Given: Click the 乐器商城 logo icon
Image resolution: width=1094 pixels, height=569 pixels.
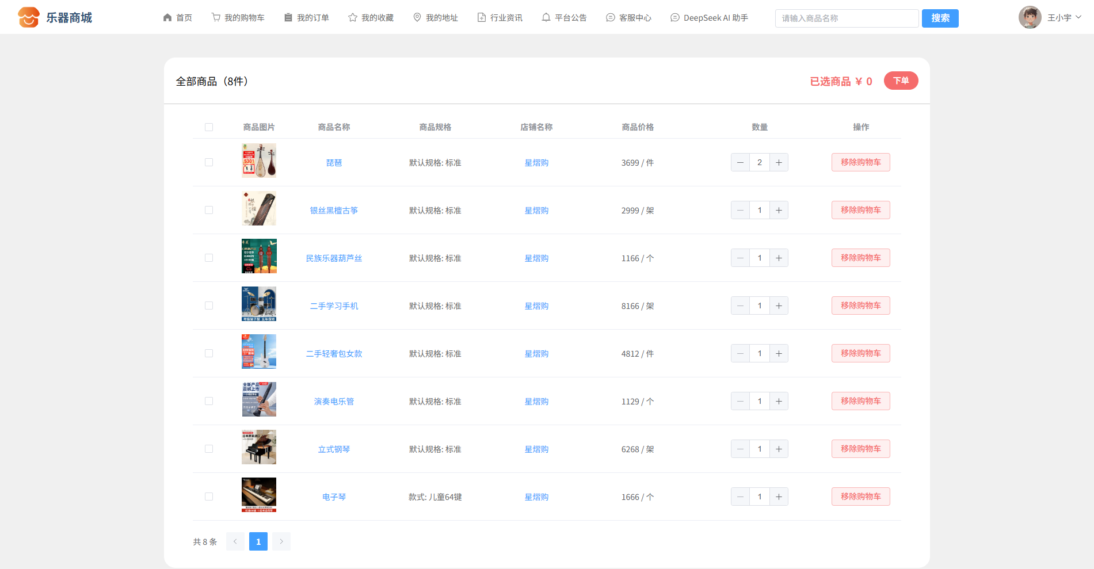Looking at the screenshot, I should (x=28, y=17).
